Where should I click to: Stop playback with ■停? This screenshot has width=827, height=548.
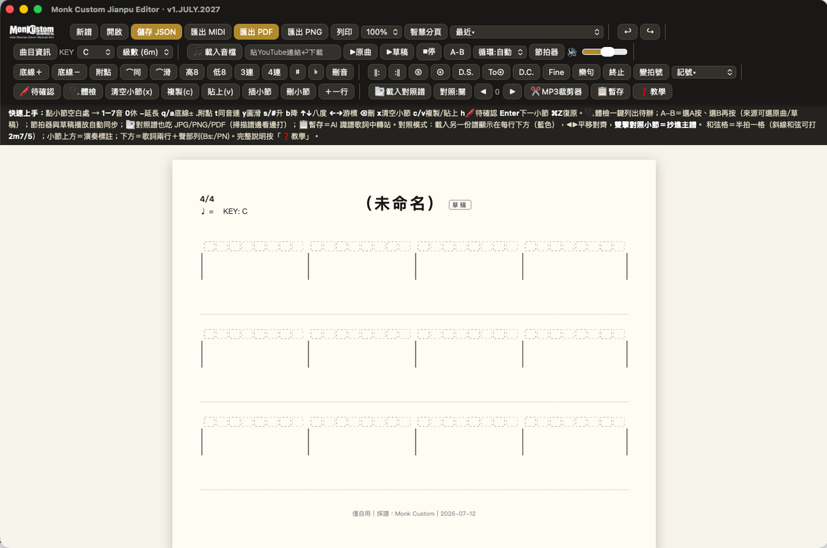click(x=428, y=52)
